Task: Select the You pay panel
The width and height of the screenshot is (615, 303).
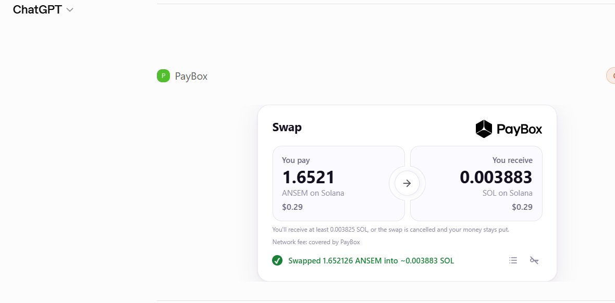Action: pyautogui.click(x=338, y=183)
